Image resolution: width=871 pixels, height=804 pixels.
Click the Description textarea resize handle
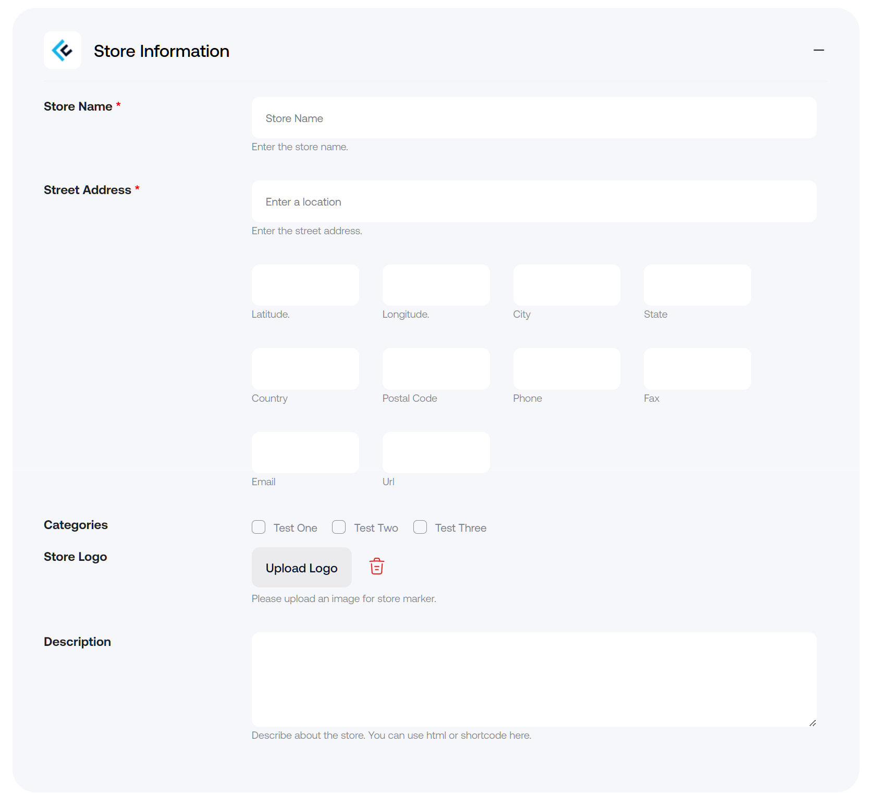click(812, 723)
